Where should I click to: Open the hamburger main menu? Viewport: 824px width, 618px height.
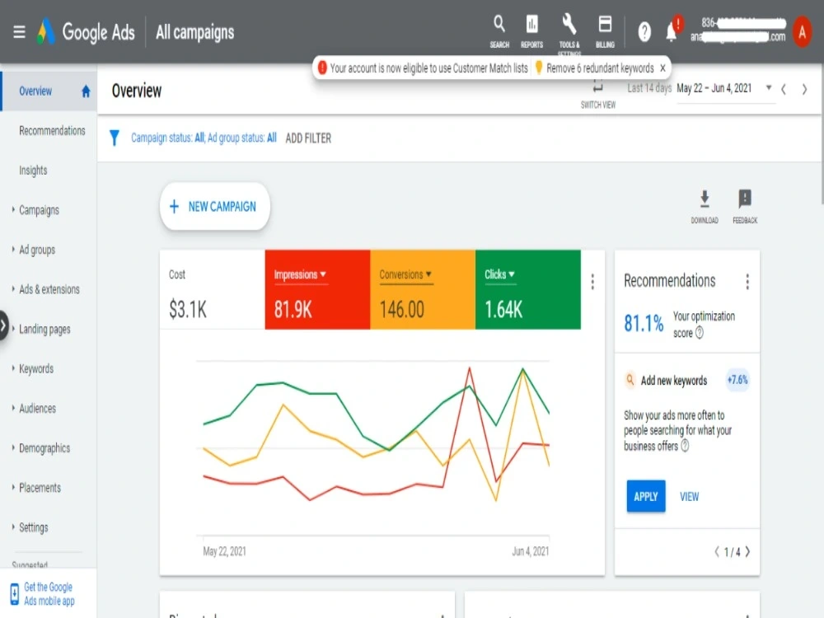19,32
